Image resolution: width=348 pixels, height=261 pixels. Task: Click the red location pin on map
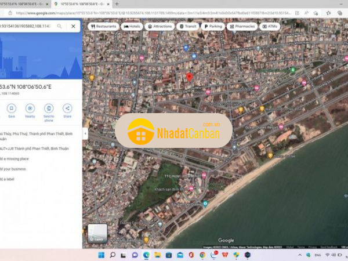tap(188, 77)
